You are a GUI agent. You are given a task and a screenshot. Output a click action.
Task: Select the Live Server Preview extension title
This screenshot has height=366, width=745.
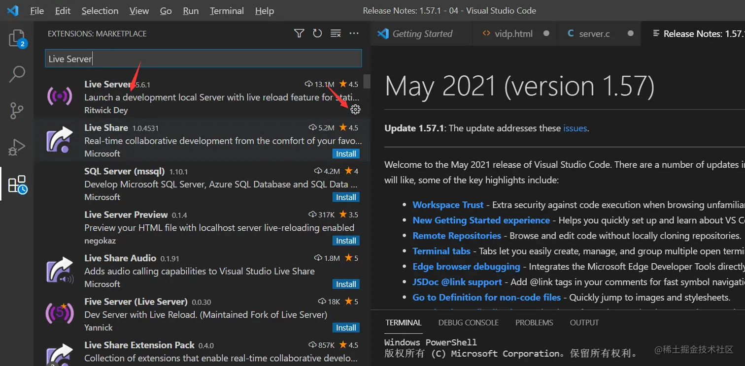click(126, 214)
